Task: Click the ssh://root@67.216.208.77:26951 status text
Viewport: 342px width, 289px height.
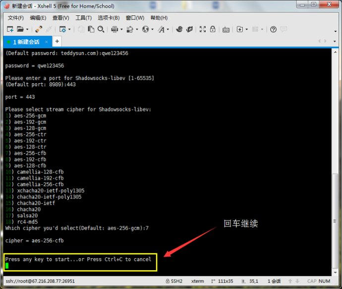Action: pos(40,281)
